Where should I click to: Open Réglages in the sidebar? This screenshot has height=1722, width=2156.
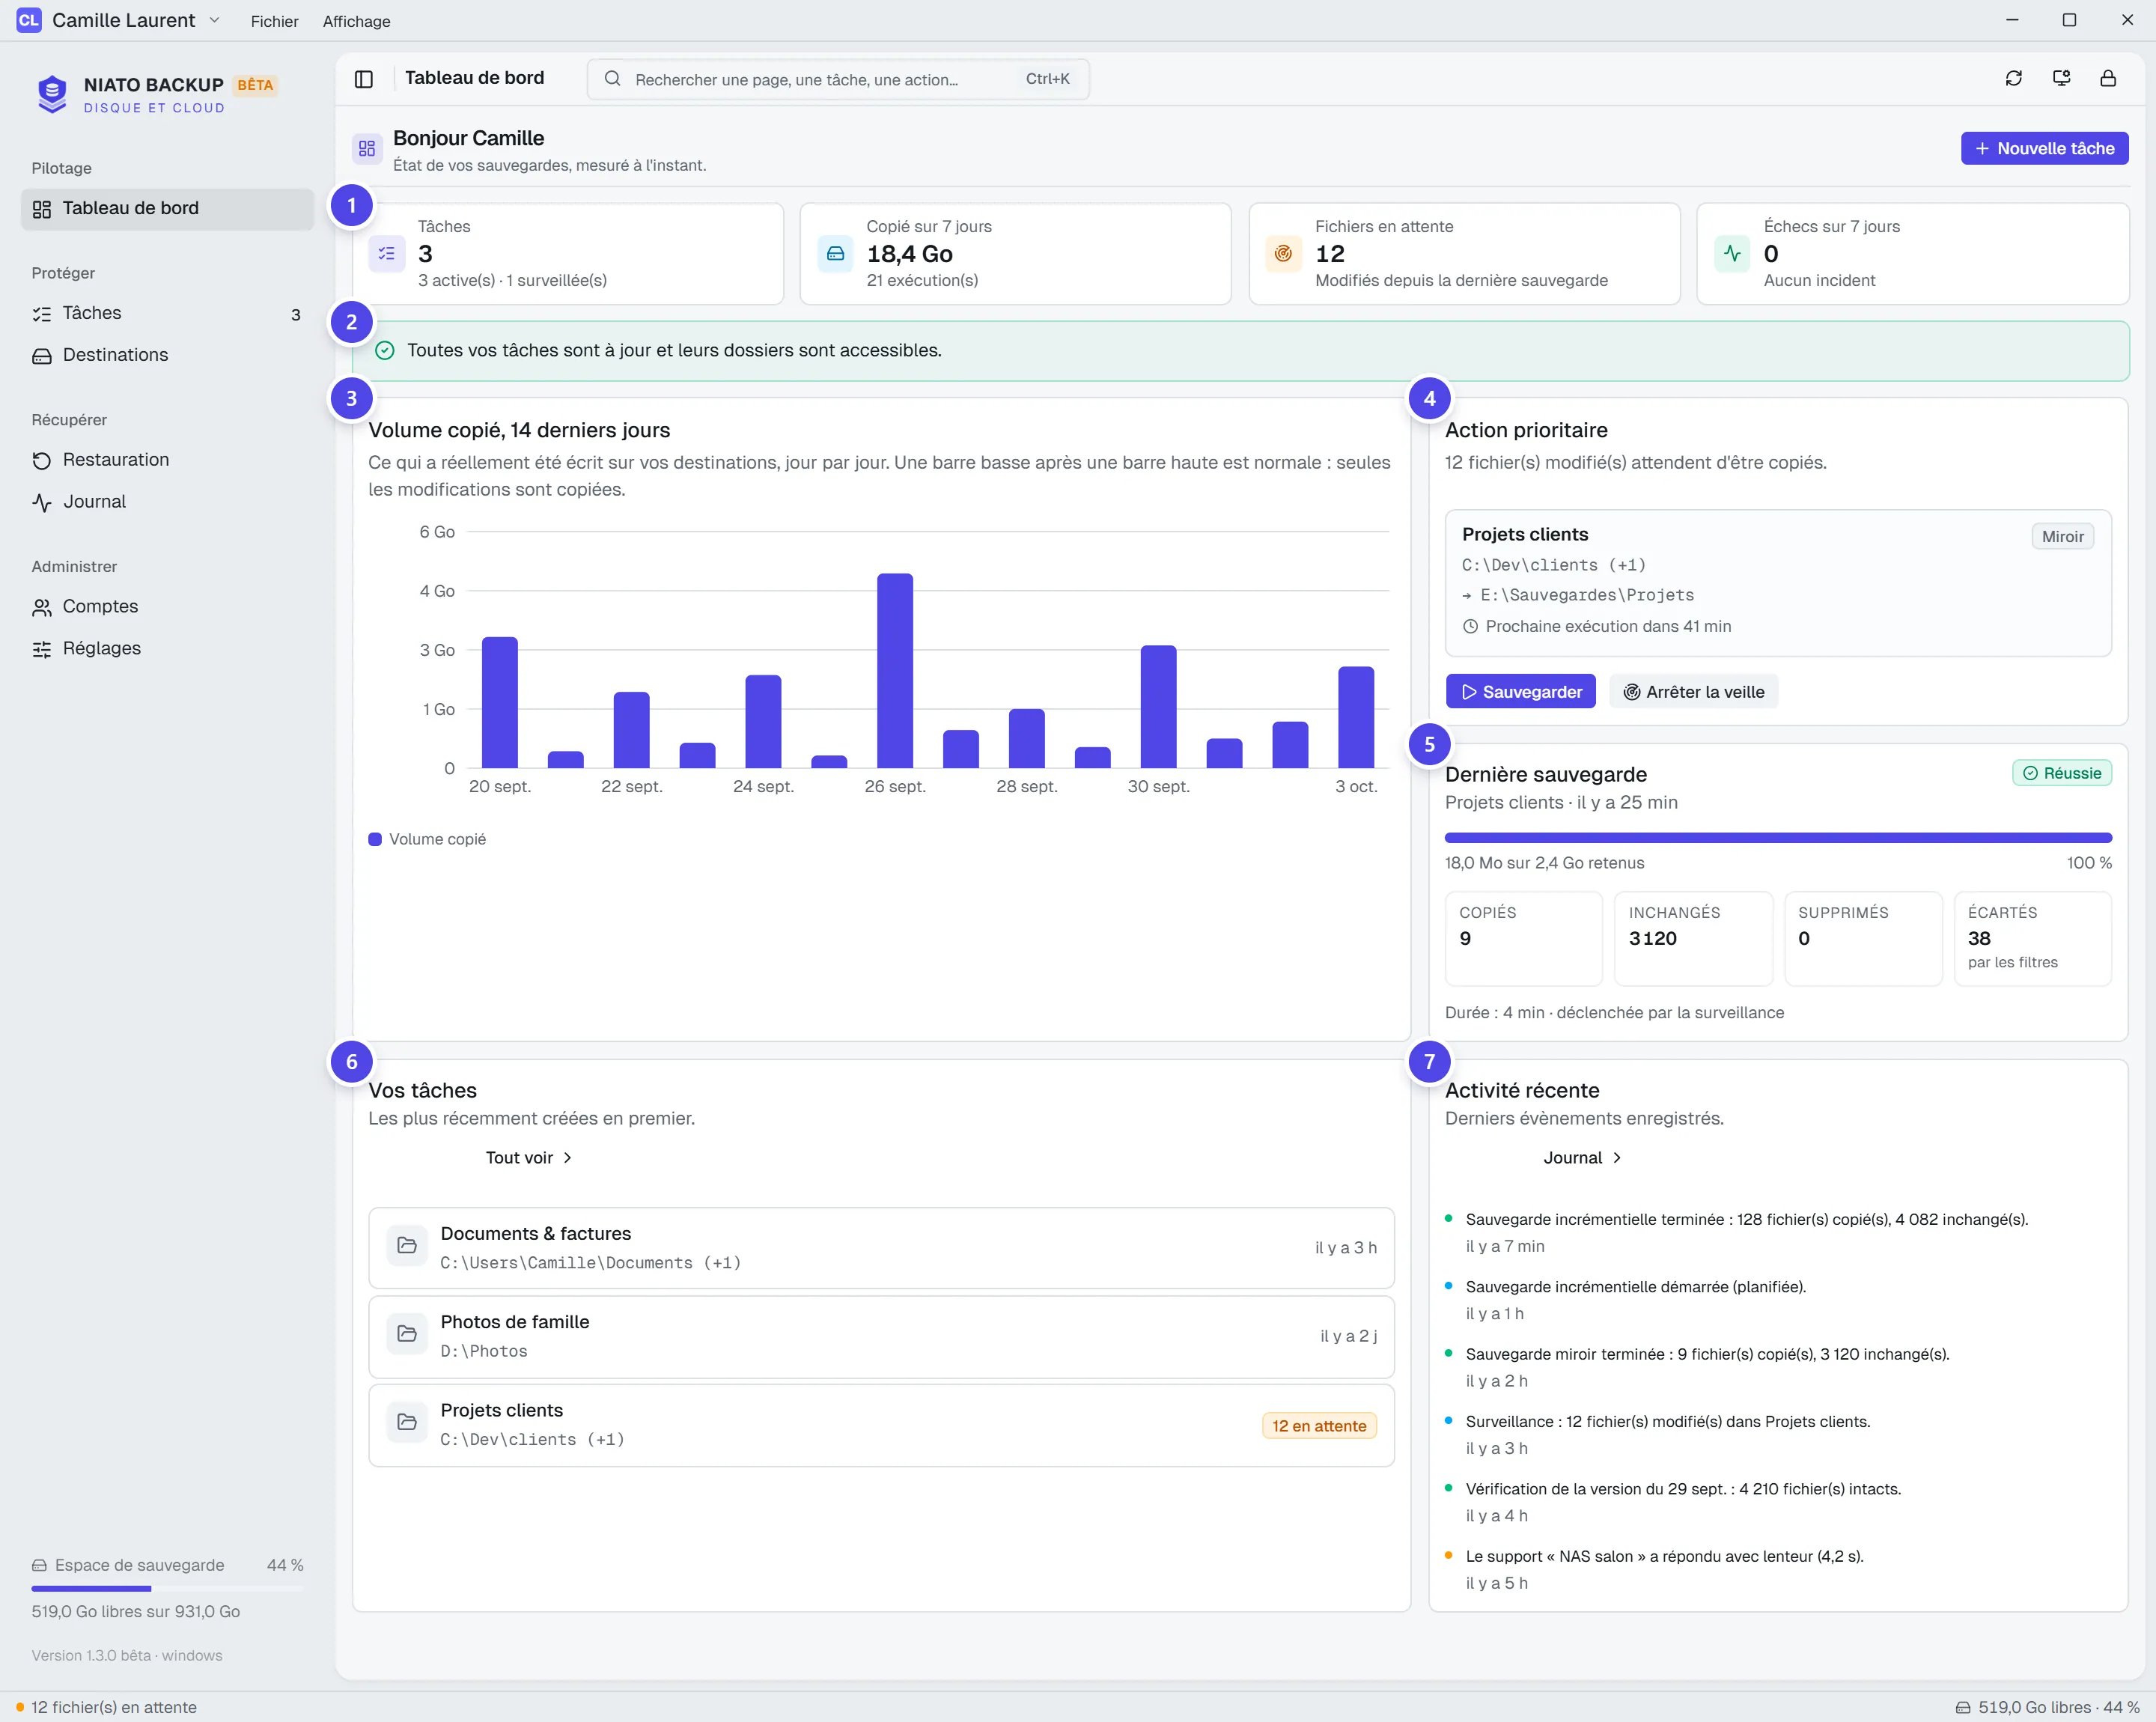click(167, 649)
